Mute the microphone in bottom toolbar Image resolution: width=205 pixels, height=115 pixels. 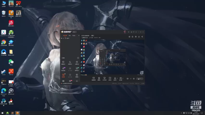(x=115, y=79)
